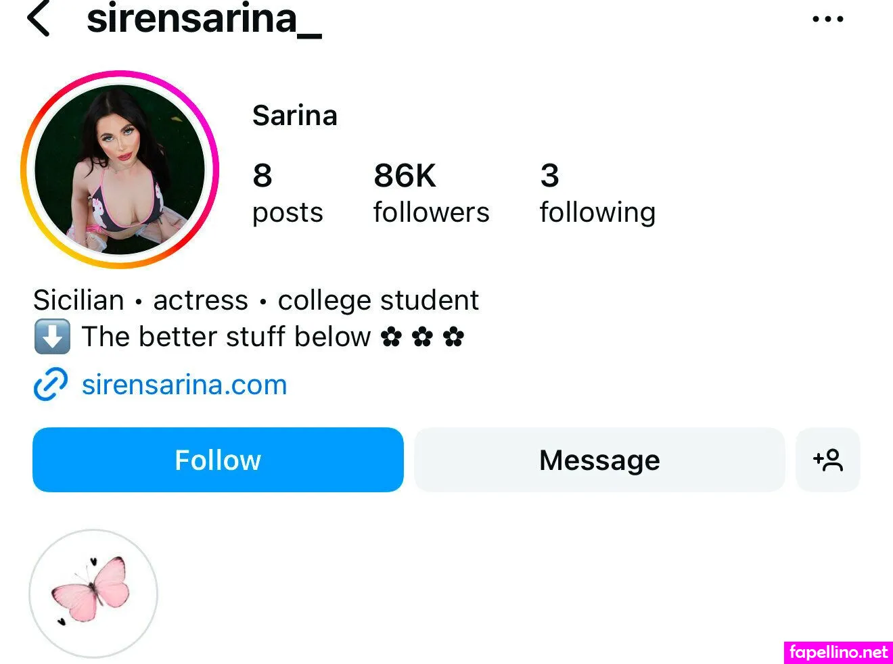Screen dimensions: 893x664
Task: Tap the sirensarina_ username header
Action: point(204,19)
